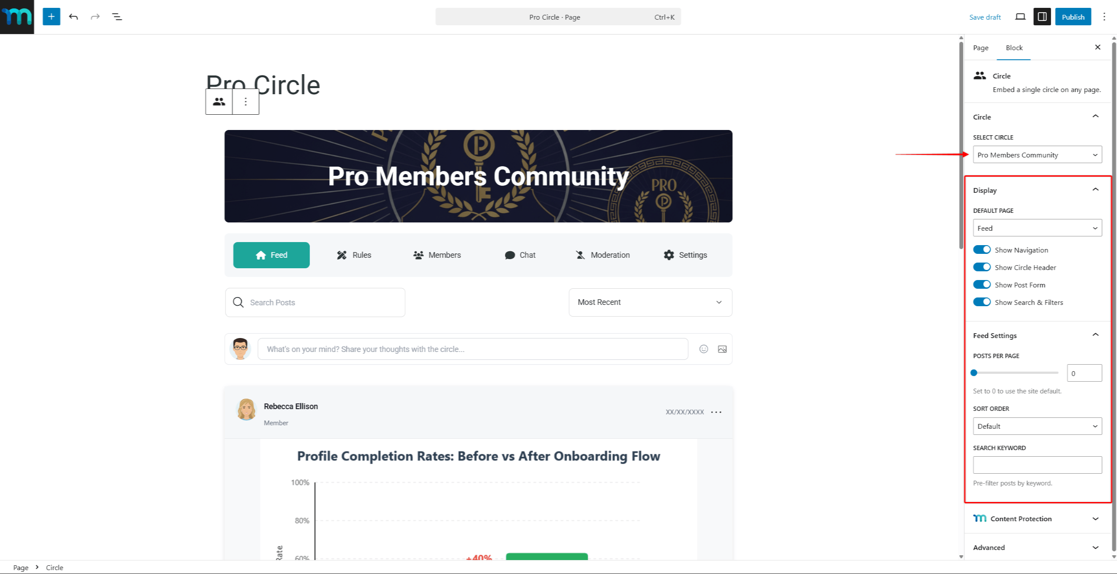Open the block inserter
1117x574 pixels.
tap(51, 17)
